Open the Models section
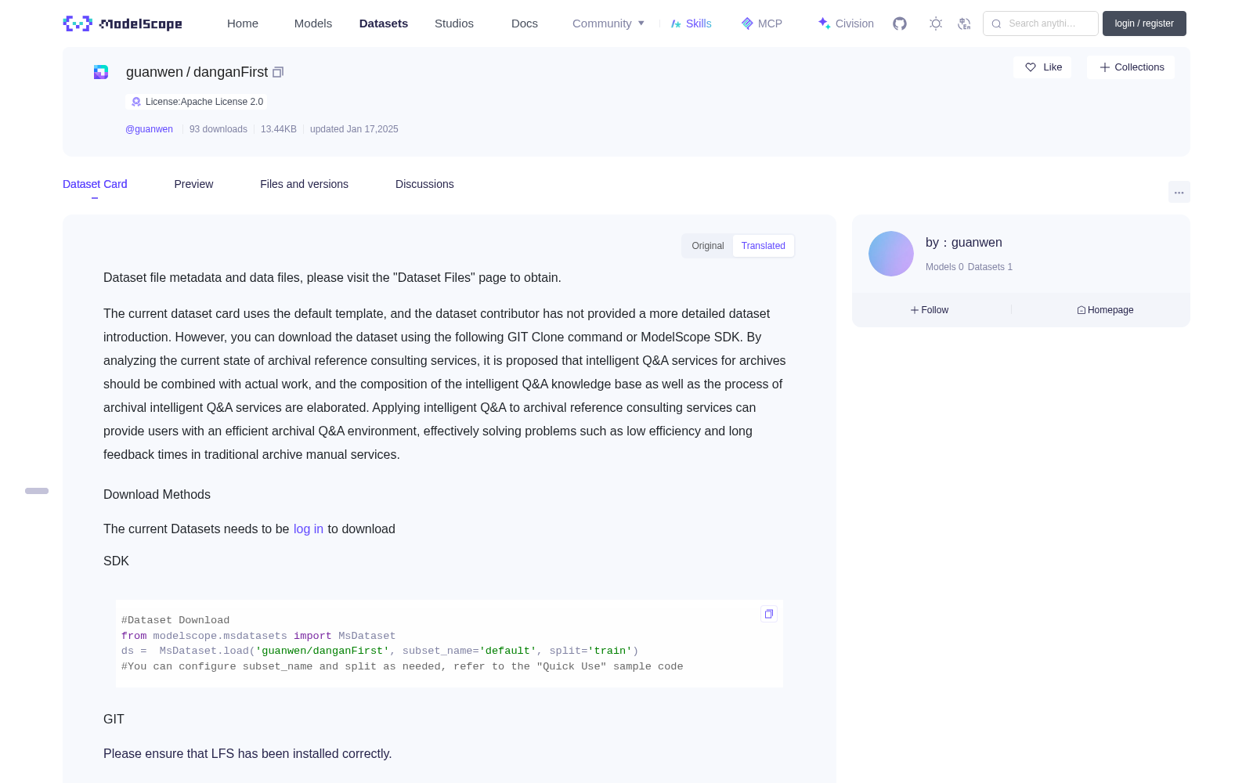This screenshot has width=1253, height=783. click(x=313, y=23)
